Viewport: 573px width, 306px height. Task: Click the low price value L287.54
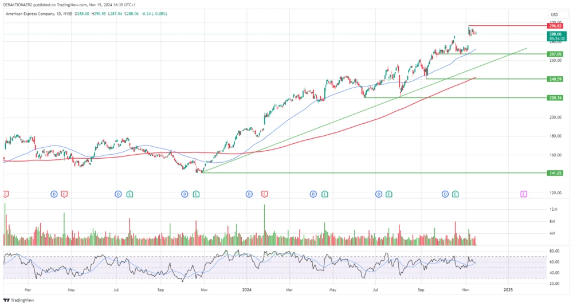pyautogui.click(x=115, y=14)
